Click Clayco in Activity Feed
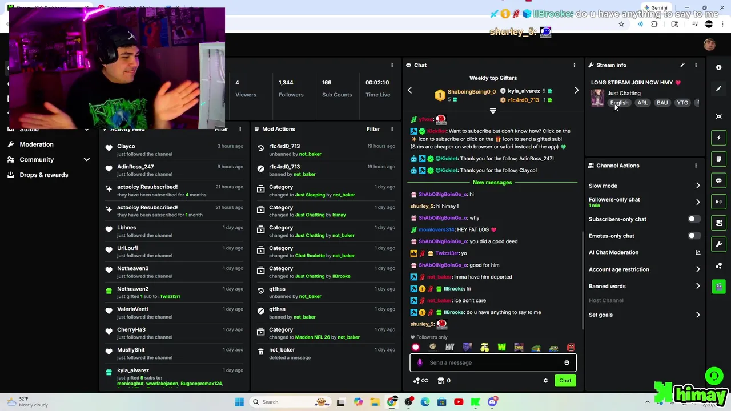The width and height of the screenshot is (731, 411). tap(126, 146)
